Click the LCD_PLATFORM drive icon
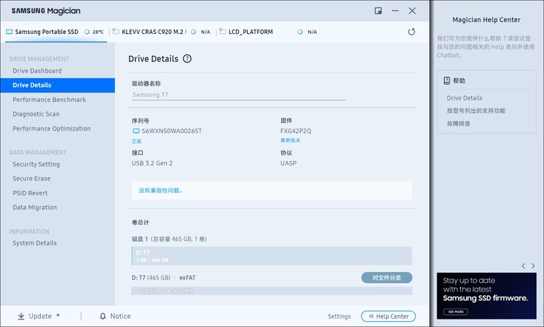544x327 pixels. 222,32
